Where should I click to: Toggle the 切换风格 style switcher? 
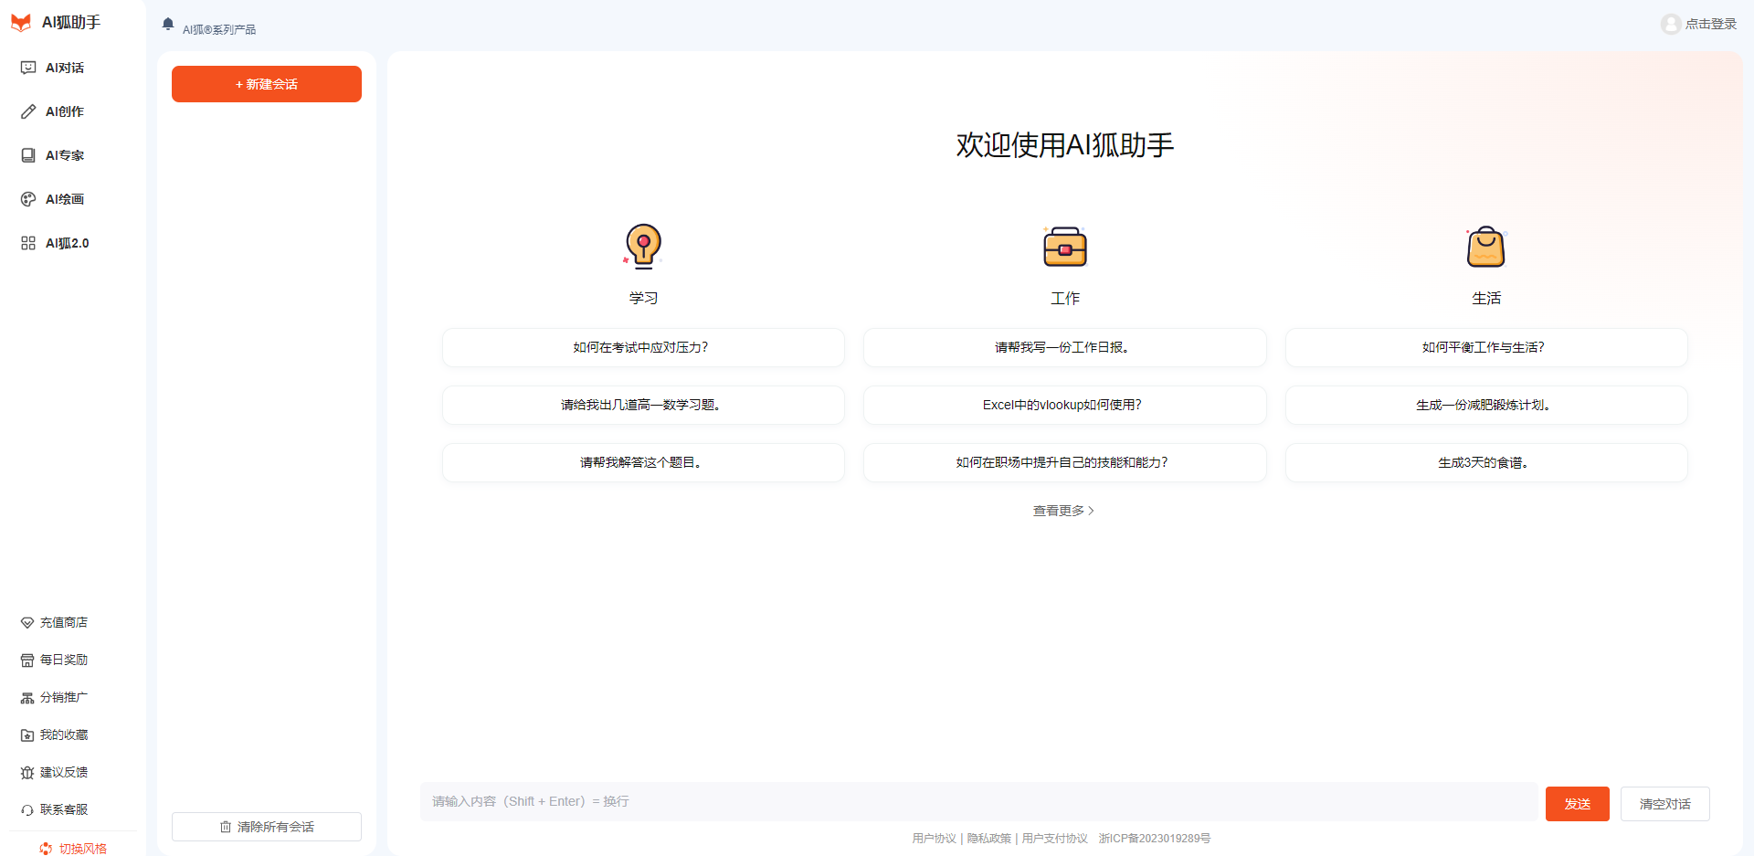(75, 848)
